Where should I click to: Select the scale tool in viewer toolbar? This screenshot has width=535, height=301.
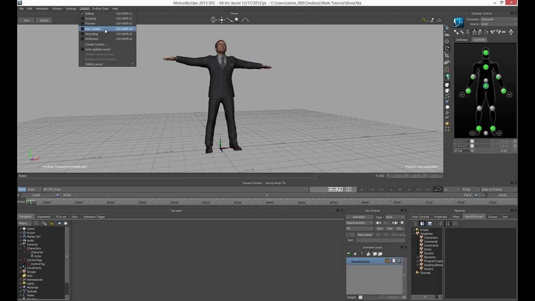[x=447, y=55]
